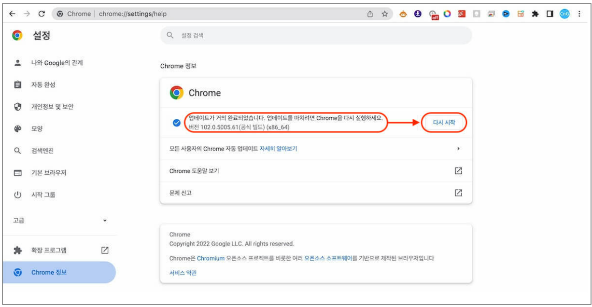Follow the 자세히 알아보기 link
The image size is (592, 307).
coord(278,149)
